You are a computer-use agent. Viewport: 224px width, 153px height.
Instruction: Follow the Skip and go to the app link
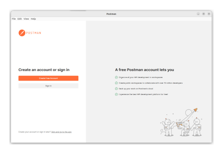click(x=62, y=132)
